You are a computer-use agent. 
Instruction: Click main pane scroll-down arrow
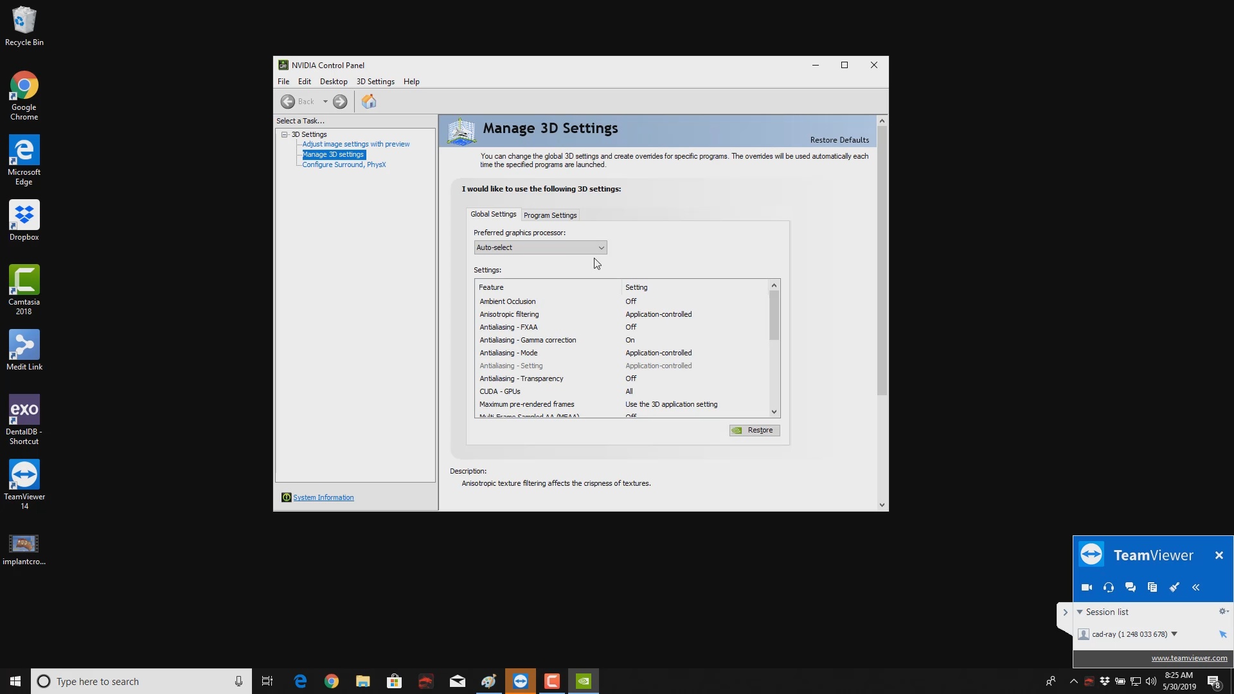click(882, 505)
